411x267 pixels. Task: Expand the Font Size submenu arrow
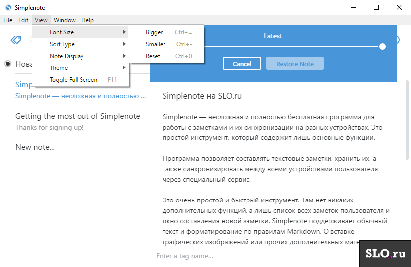124,32
